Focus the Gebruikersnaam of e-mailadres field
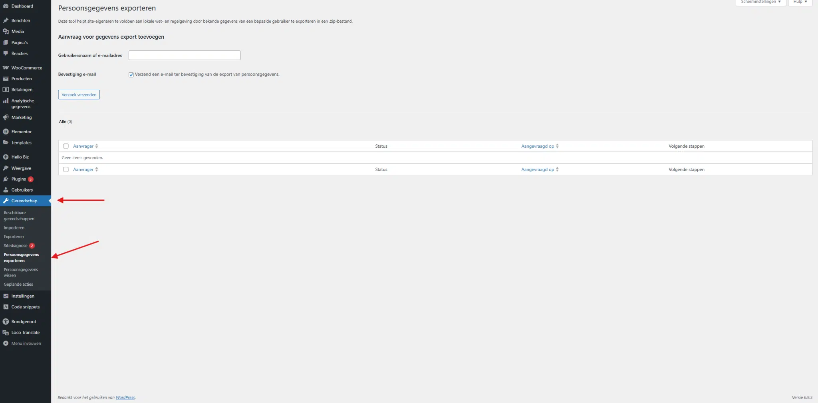 184,55
